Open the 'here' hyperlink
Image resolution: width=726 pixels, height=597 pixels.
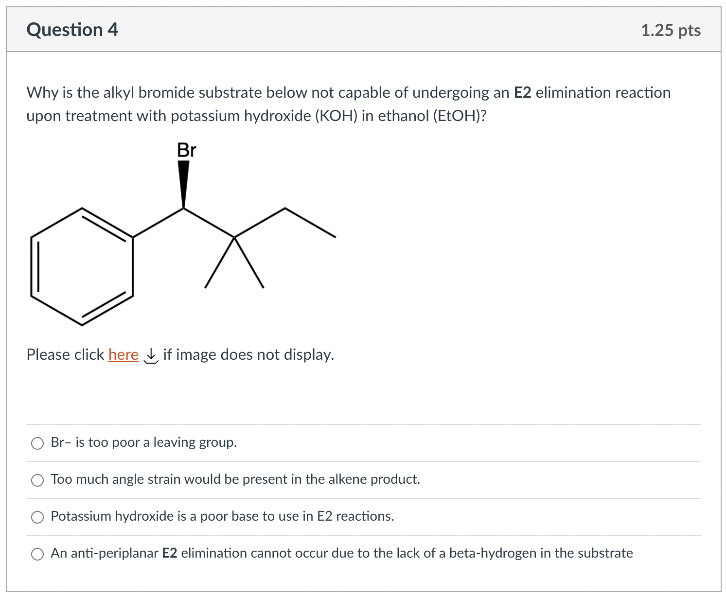coord(123,354)
